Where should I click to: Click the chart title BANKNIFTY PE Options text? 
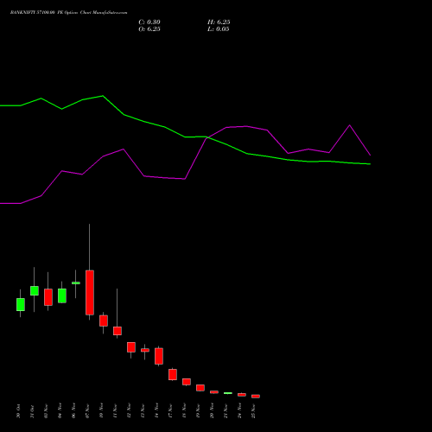pos(68,13)
